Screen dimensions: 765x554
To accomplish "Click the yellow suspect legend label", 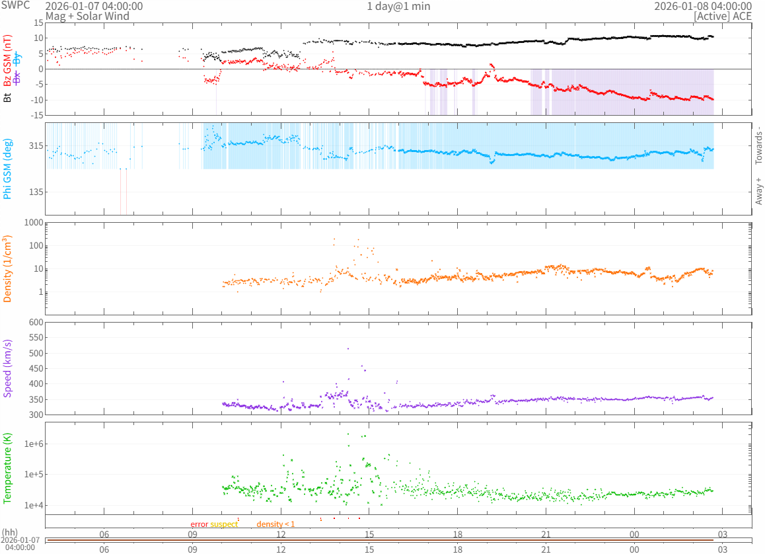I will (224, 524).
